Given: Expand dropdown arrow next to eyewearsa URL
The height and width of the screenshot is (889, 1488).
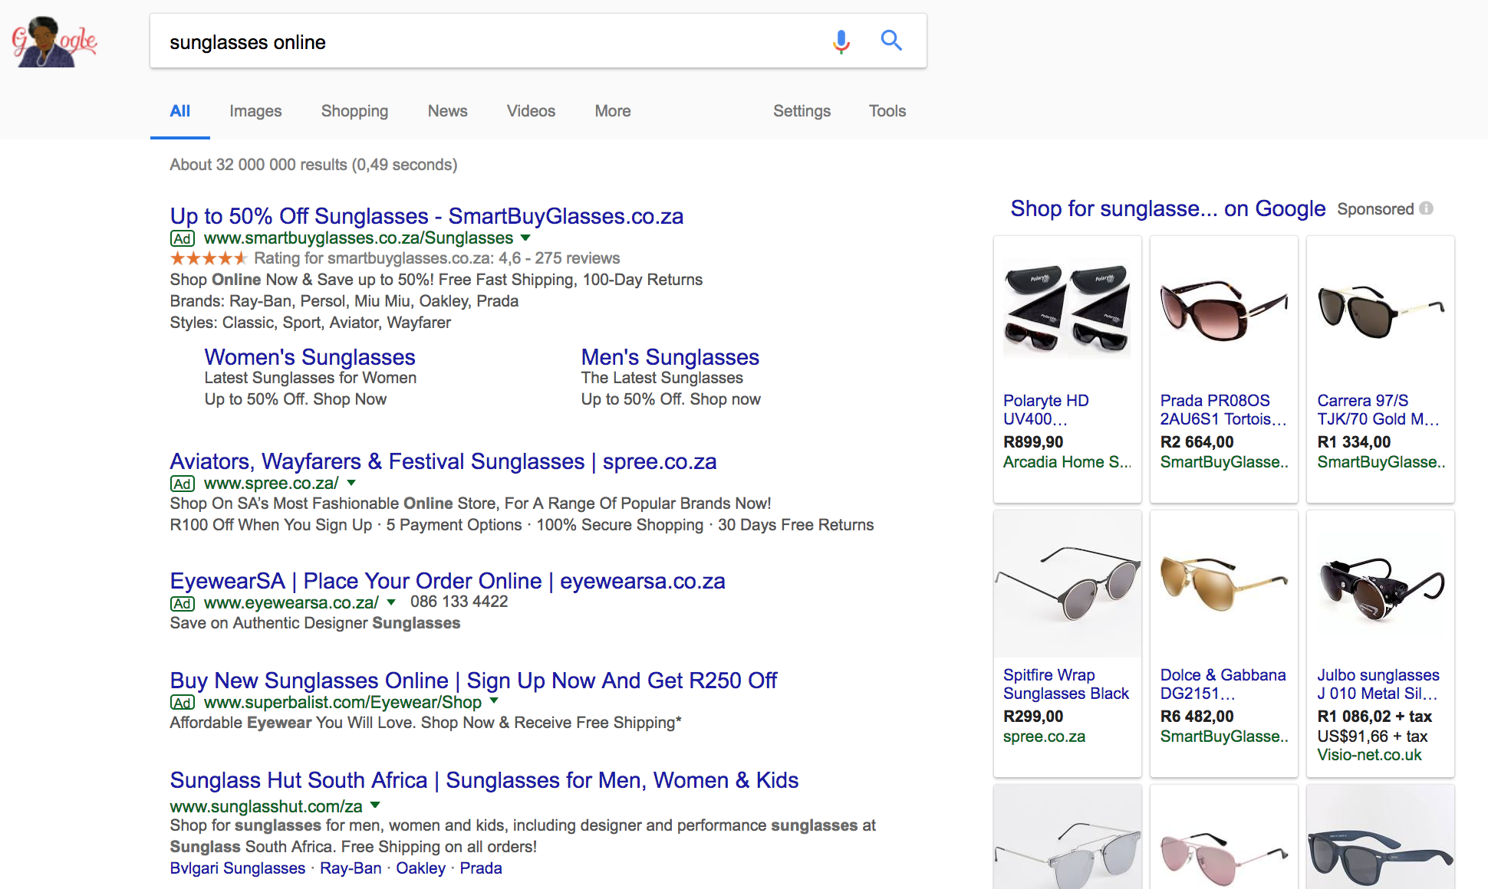Looking at the screenshot, I should click(391, 602).
